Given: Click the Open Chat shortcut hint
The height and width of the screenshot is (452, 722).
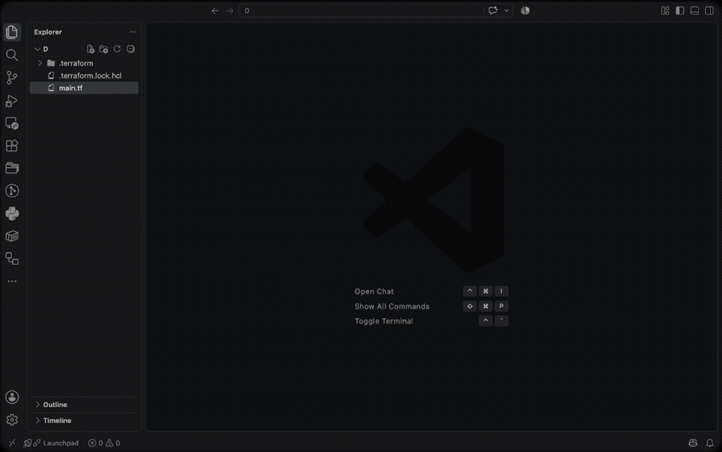Looking at the screenshot, I should click(374, 291).
